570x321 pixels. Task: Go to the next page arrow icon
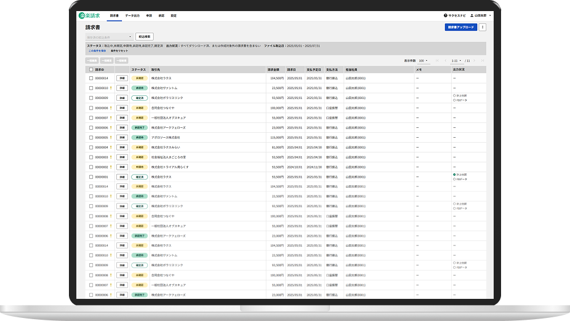pos(474,61)
